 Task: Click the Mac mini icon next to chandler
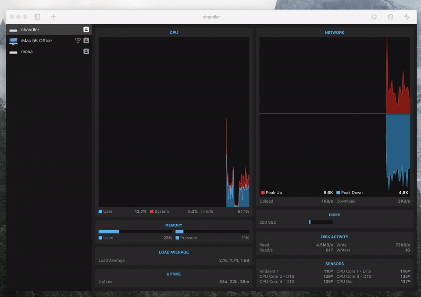(13, 29)
